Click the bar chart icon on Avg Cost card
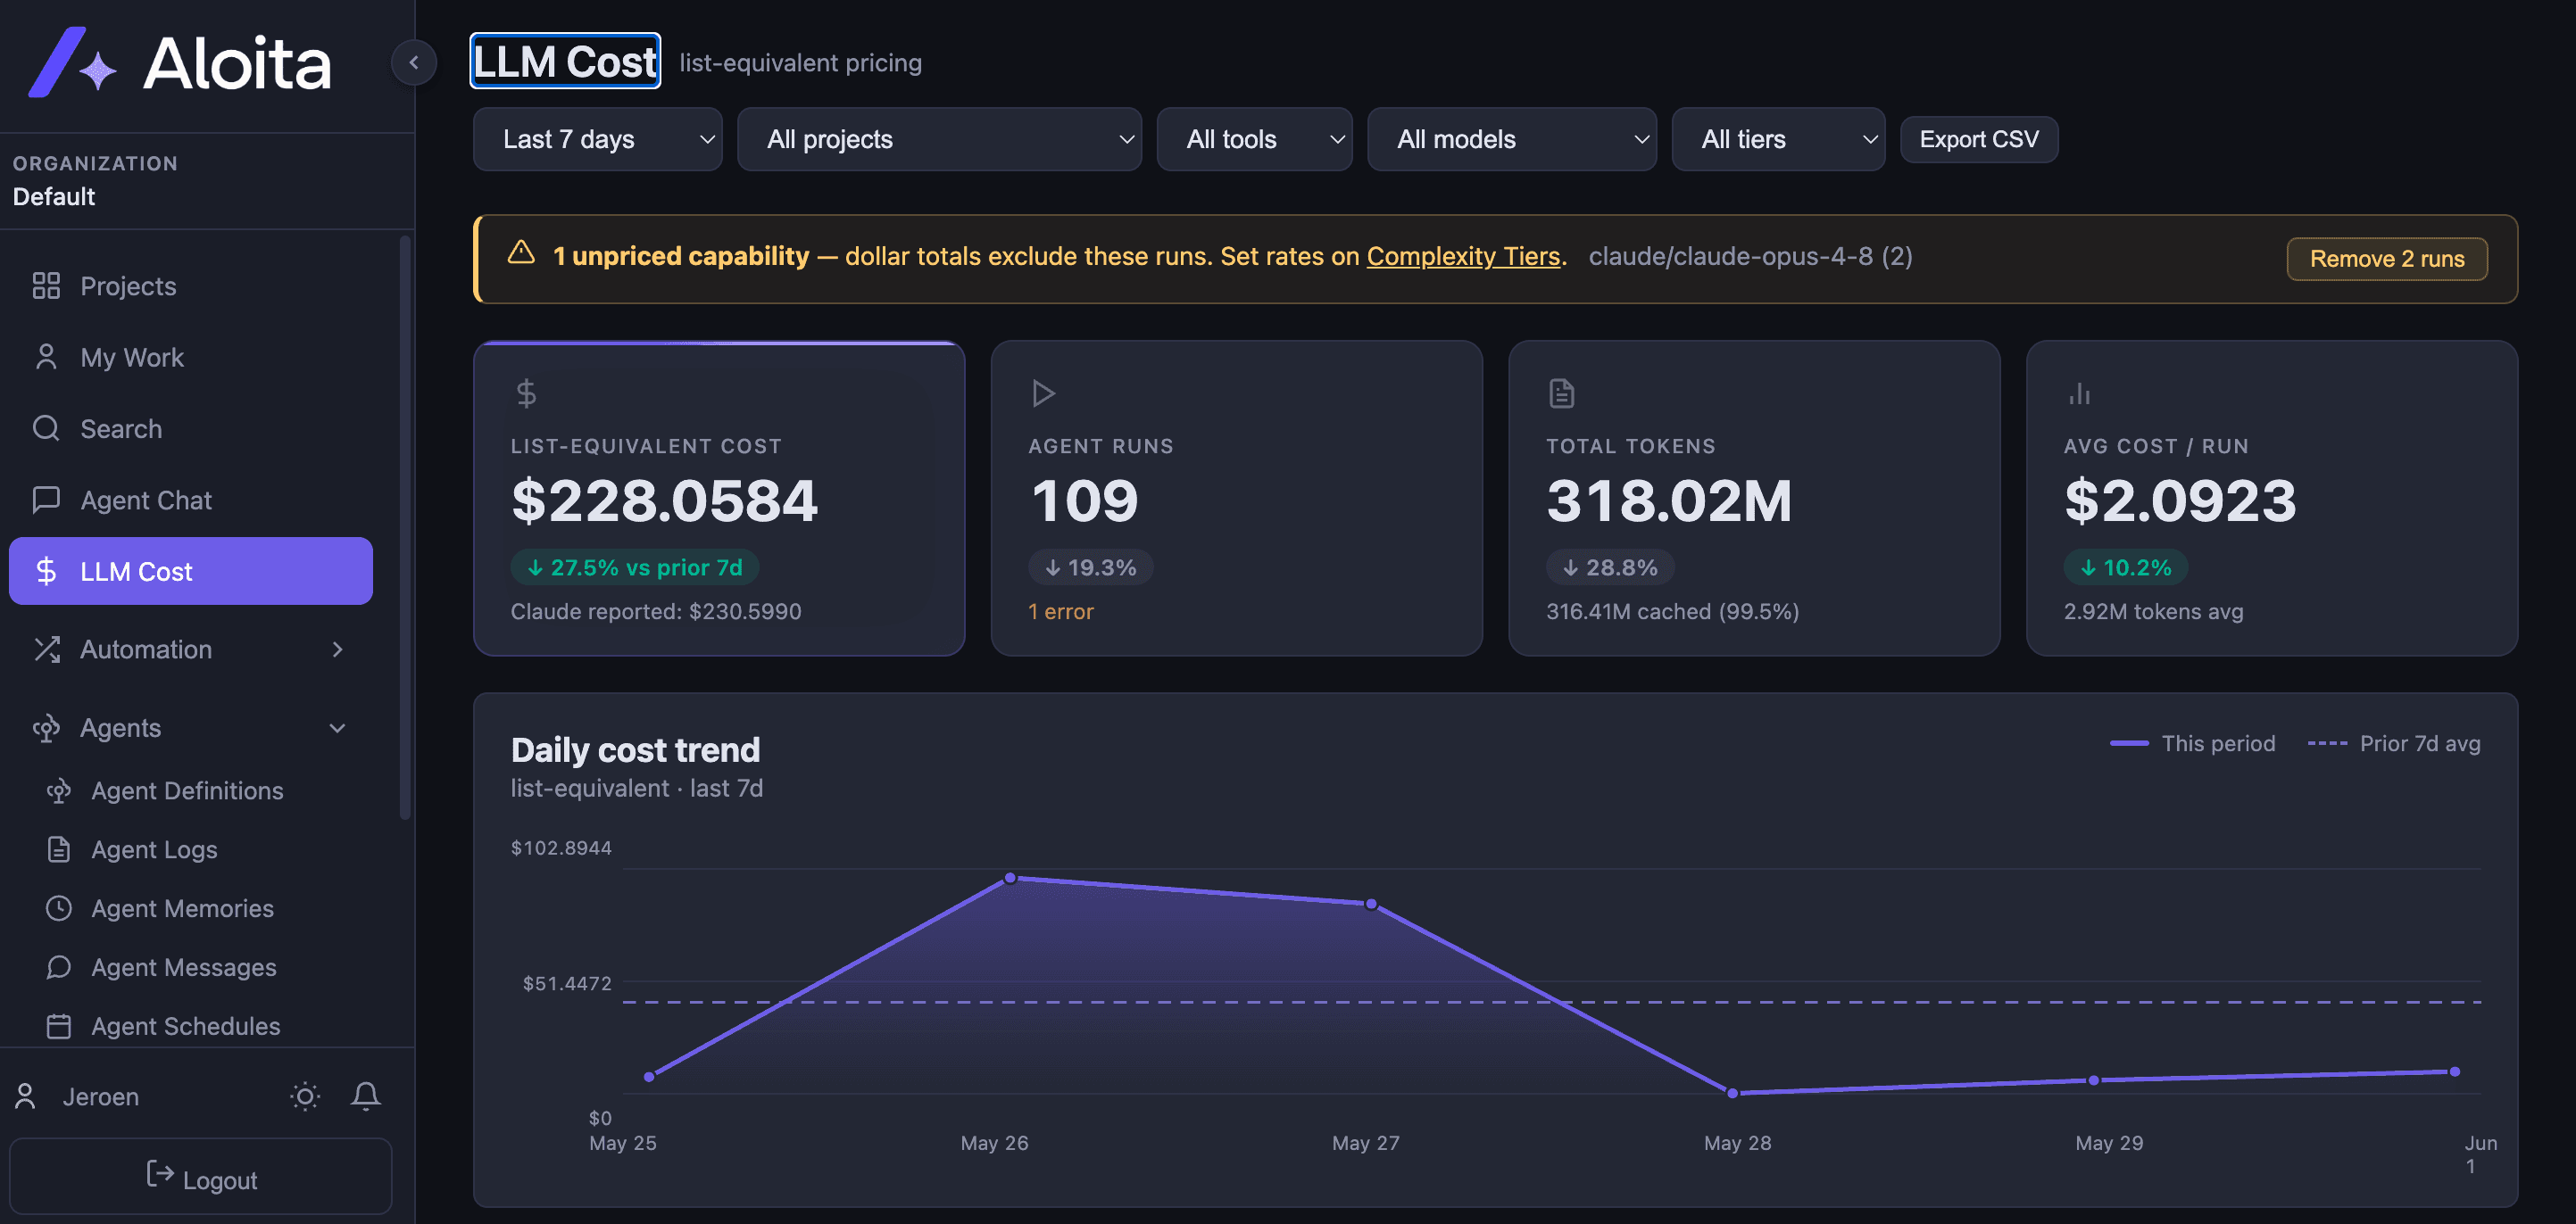The image size is (2576, 1224). pyautogui.click(x=2079, y=393)
